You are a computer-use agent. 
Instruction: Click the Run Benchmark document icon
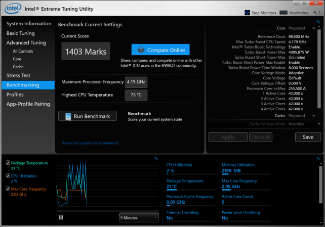(x=68, y=116)
